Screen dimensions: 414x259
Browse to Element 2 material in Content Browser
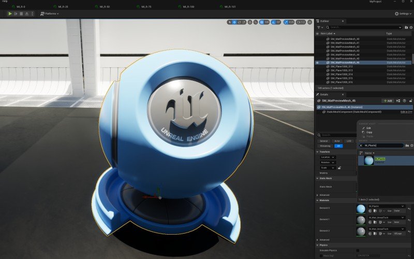pos(375,234)
